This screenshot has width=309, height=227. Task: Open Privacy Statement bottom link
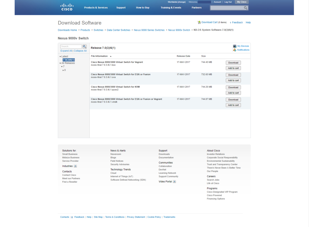tap(136, 217)
